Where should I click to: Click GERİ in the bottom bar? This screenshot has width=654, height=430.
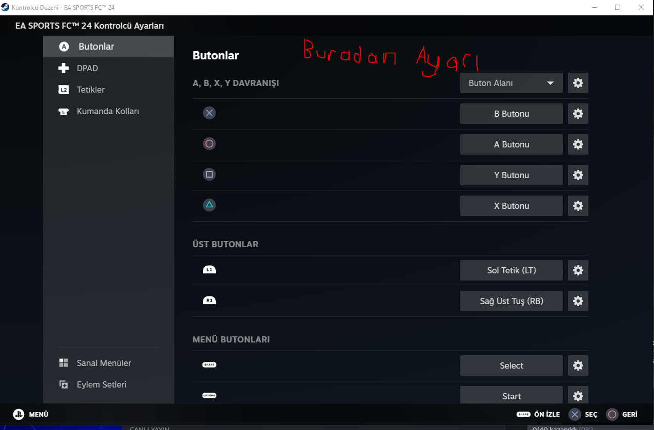coord(630,415)
